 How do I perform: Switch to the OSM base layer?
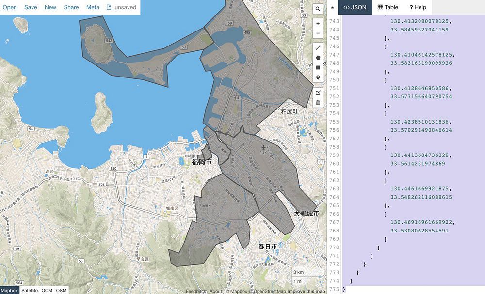(x=61, y=290)
